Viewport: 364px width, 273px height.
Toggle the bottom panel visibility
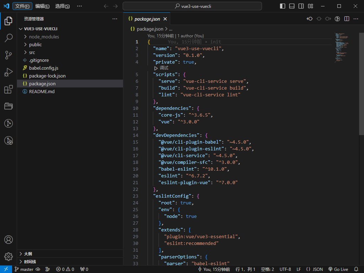(292, 6)
